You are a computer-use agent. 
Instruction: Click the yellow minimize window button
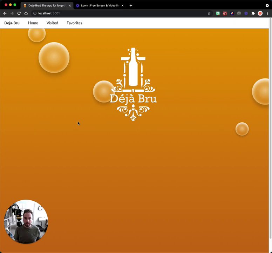[x=11, y=5]
